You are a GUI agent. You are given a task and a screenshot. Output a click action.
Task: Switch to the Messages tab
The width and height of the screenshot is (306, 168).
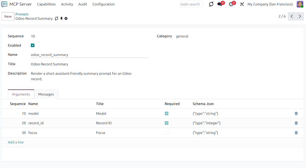(x=46, y=94)
